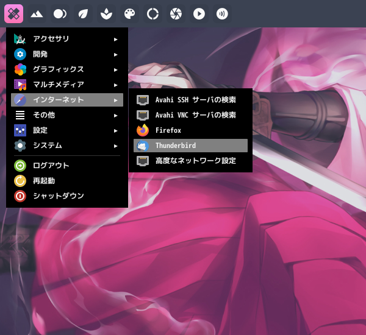Open 高度なネットワーク設定 entry

pyautogui.click(x=190, y=161)
